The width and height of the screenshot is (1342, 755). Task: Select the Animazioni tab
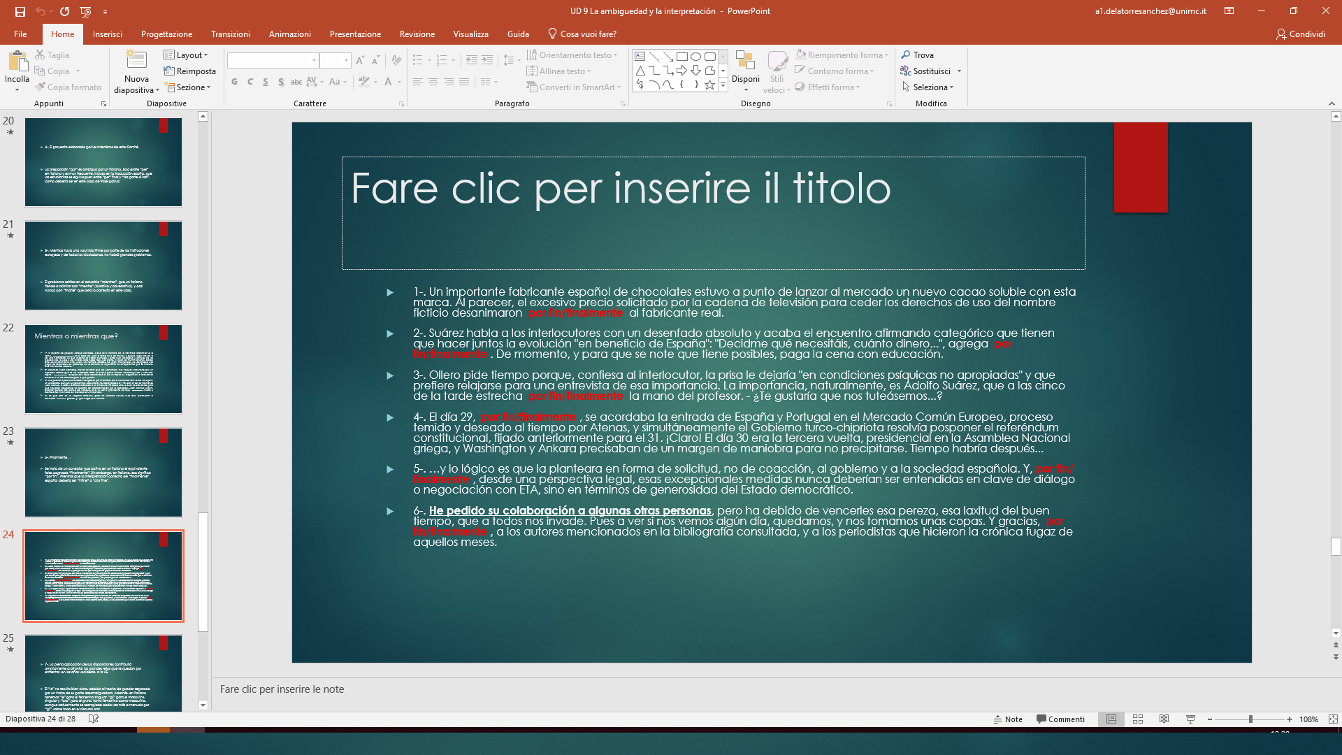click(x=290, y=34)
